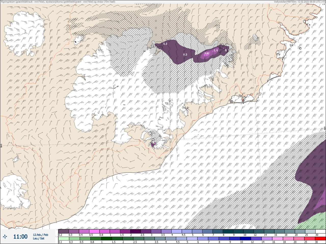This screenshot has width=326, height=244.
Task: Click the lavender 4 swatch in the snow legend
Action: [177, 231]
